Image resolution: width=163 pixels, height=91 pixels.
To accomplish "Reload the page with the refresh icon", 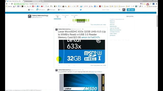I will 12,4.
